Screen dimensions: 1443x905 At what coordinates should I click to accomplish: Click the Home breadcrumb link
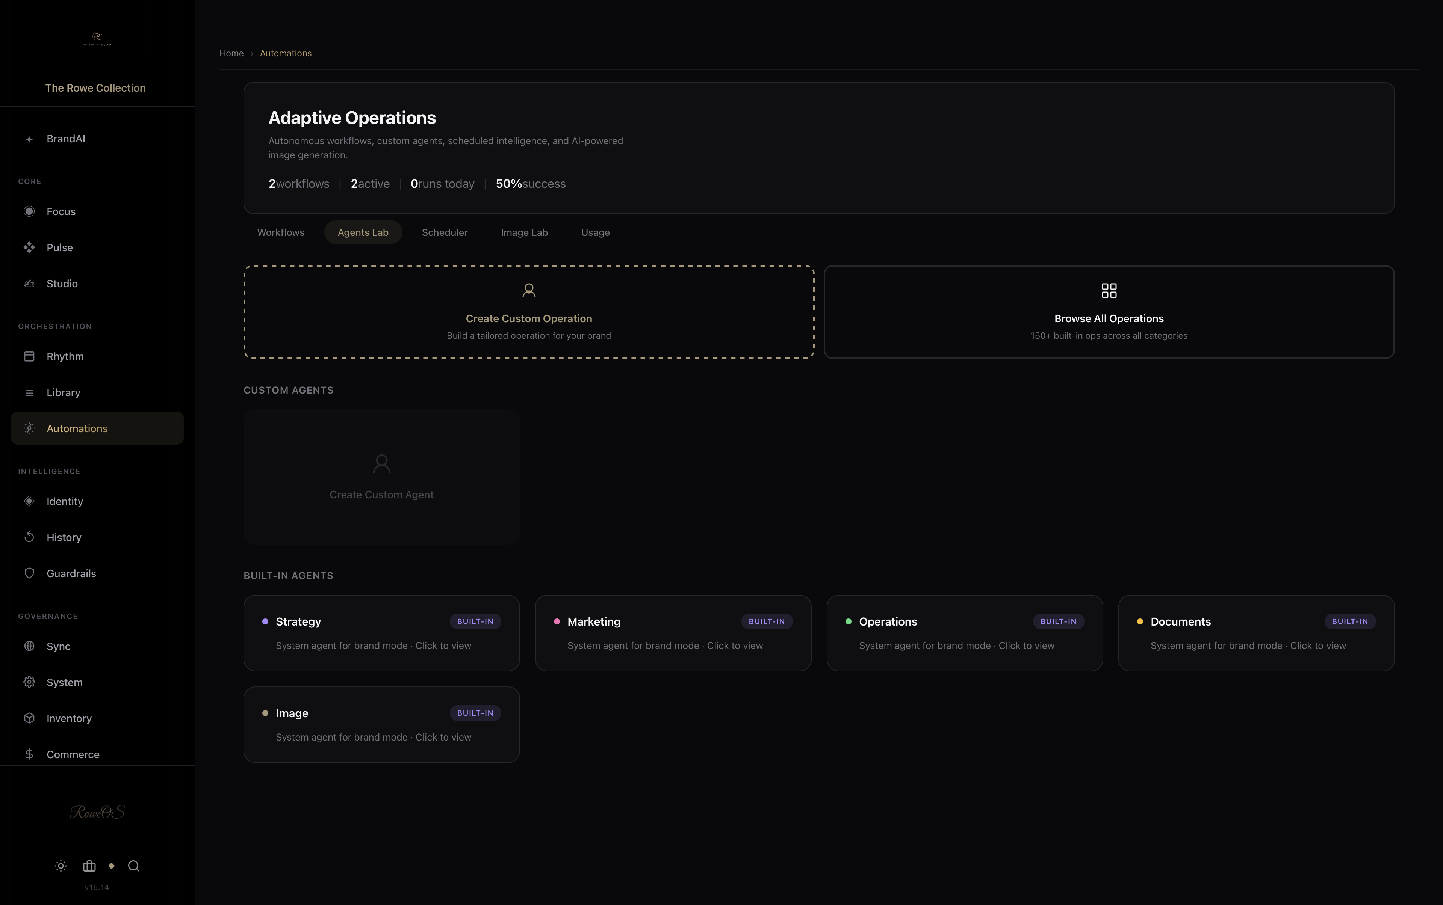coord(231,53)
